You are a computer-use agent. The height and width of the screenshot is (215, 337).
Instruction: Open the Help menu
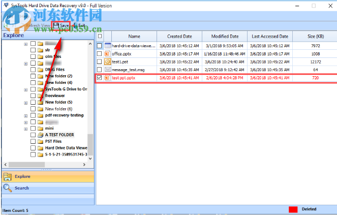coord(24,16)
